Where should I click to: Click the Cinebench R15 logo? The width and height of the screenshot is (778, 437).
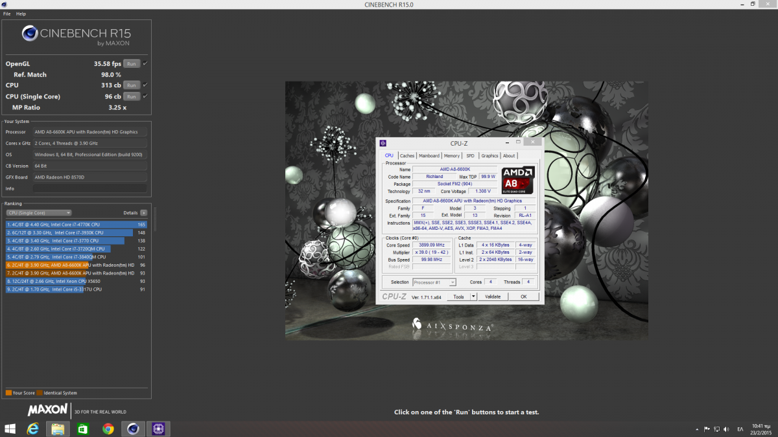pyautogui.click(x=77, y=34)
